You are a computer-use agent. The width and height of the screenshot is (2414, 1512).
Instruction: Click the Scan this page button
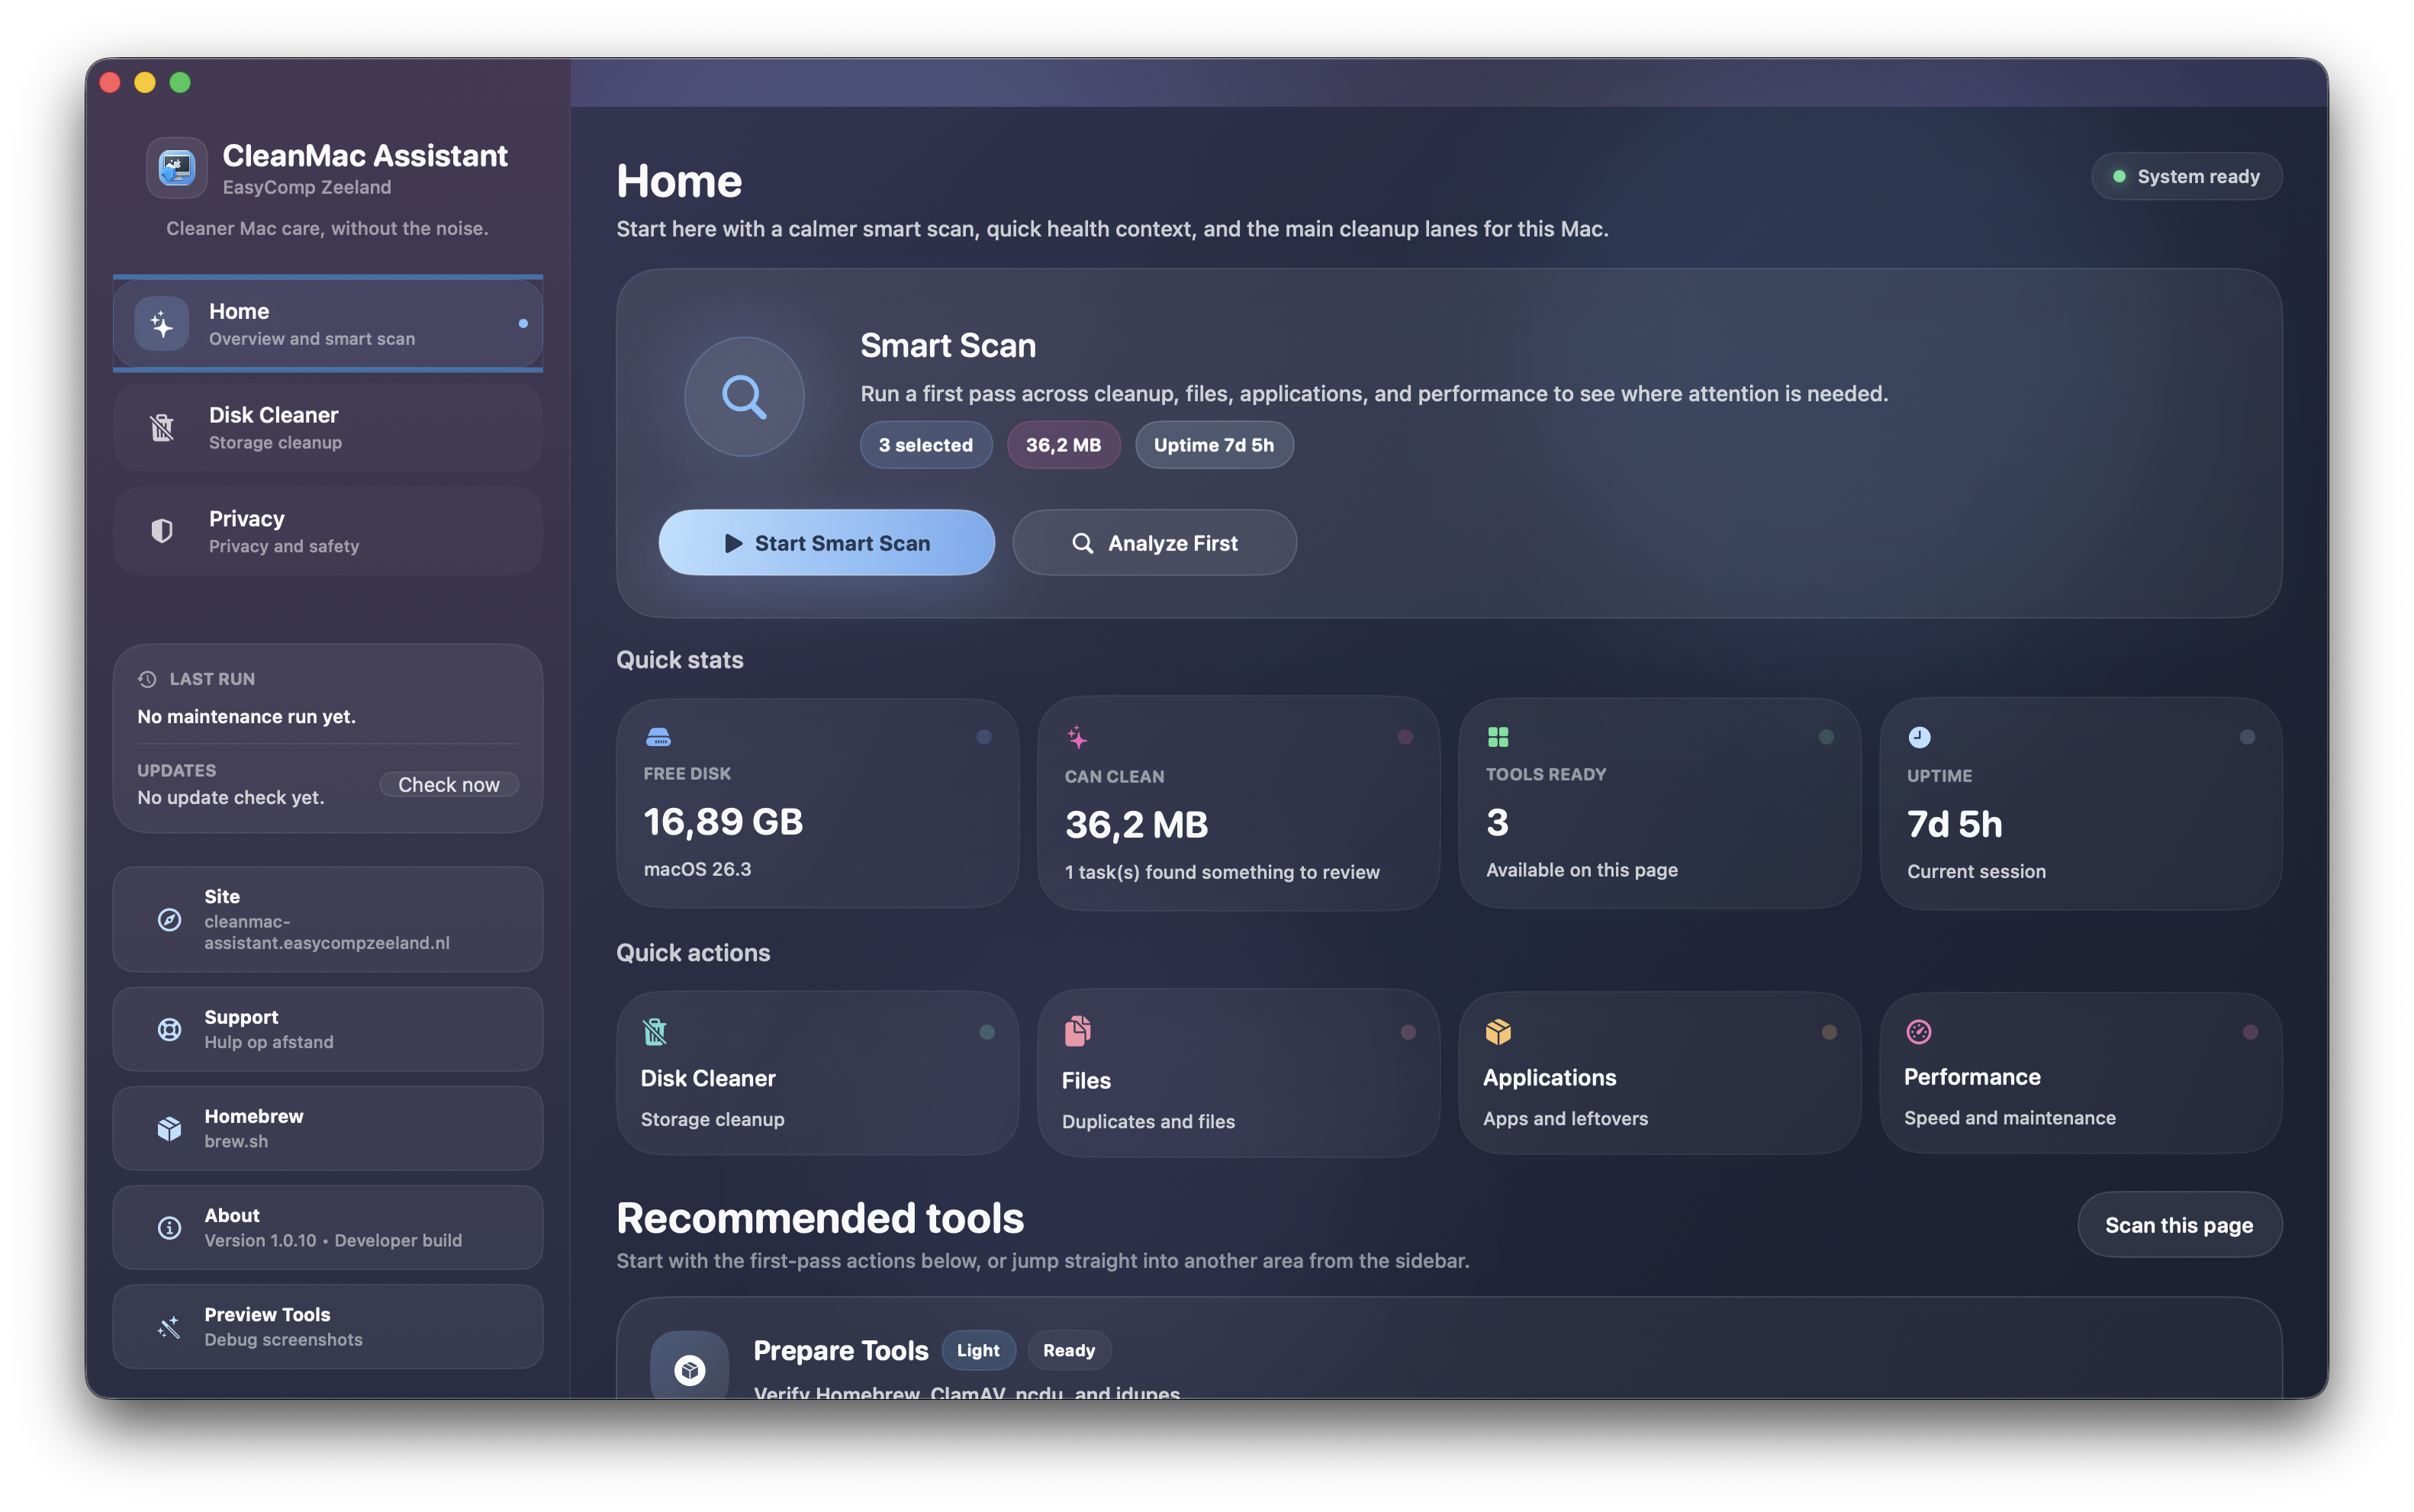(x=2180, y=1225)
